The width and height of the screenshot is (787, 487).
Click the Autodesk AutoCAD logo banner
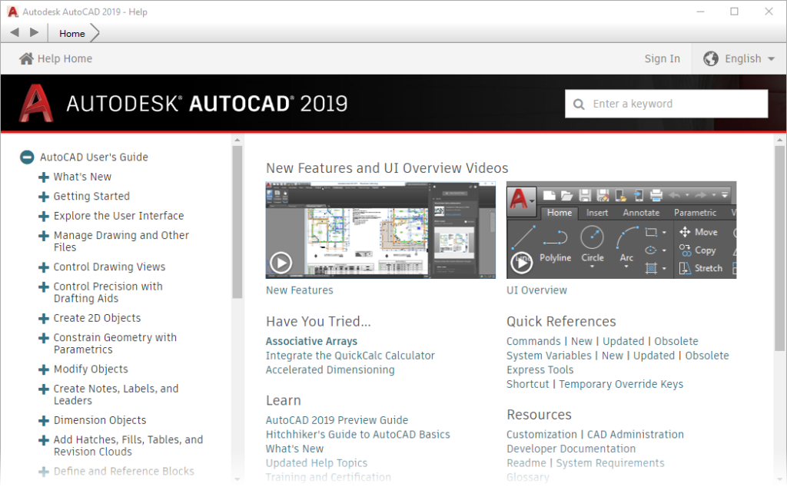(184, 103)
